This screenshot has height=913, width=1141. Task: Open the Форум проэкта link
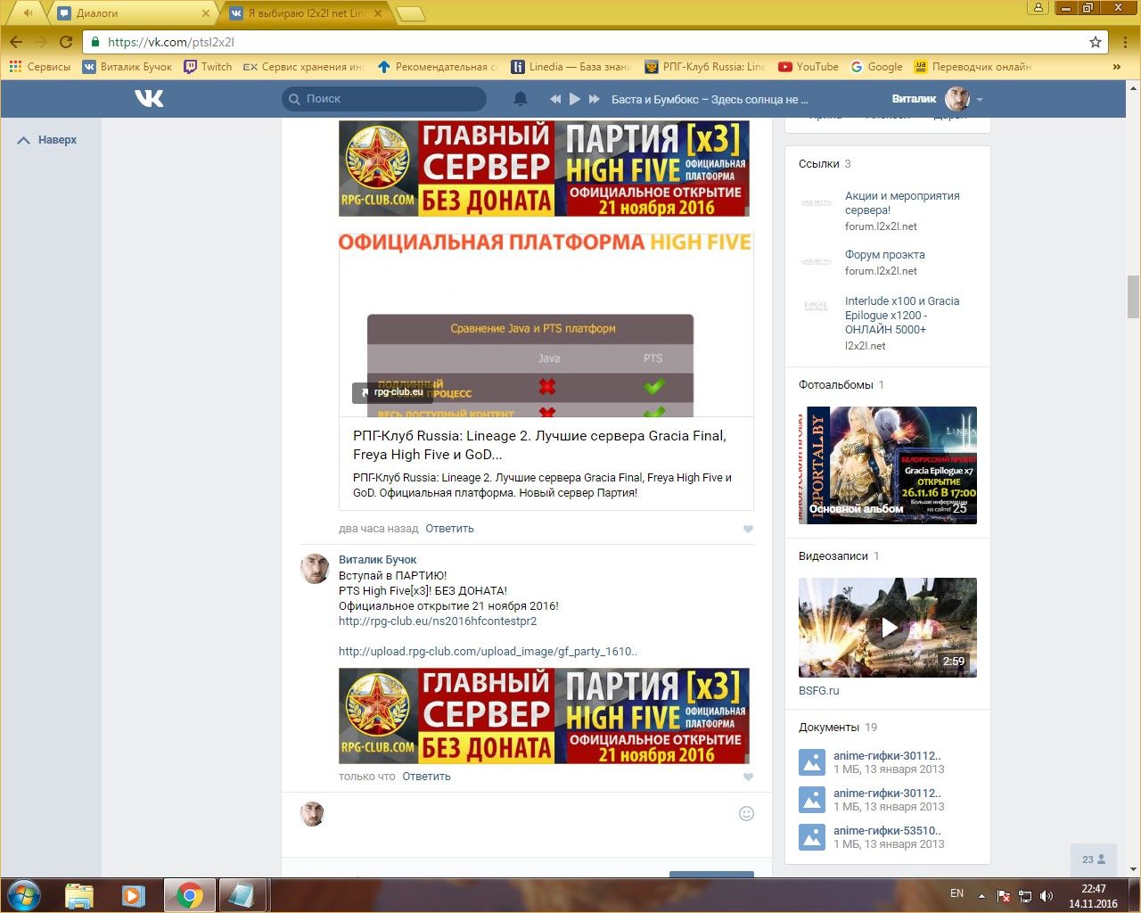click(885, 255)
